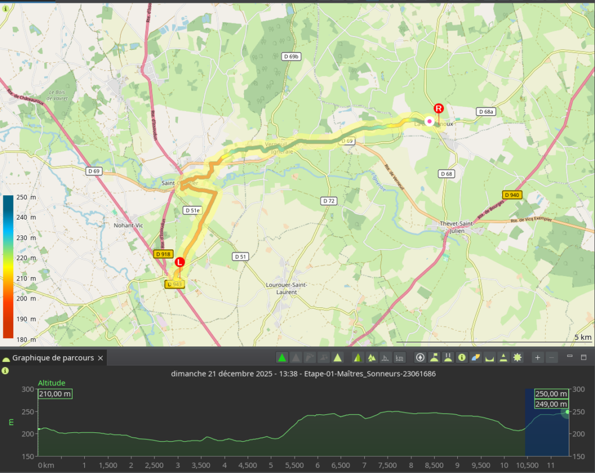Click the map info icon top-left
The height and width of the screenshot is (473, 595).
[x=5, y=8]
